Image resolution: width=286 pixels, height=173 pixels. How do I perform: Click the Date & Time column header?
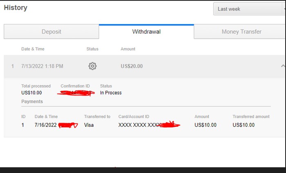(x=33, y=49)
